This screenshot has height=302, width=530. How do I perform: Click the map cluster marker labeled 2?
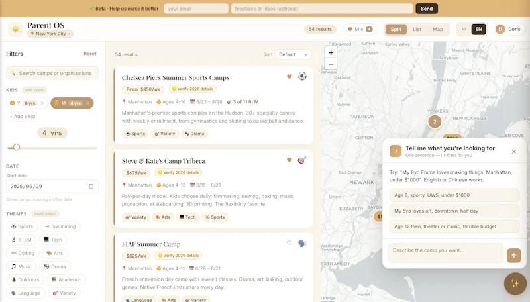(435, 122)
